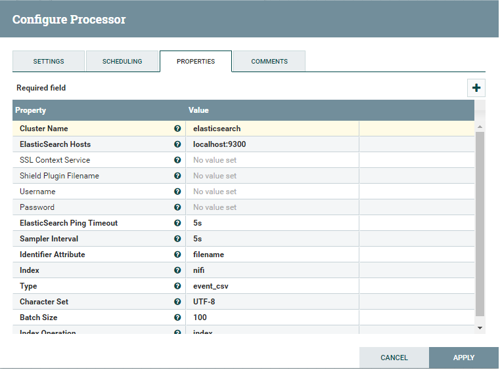Click help icon beside Cluster Name

[177, 129]
